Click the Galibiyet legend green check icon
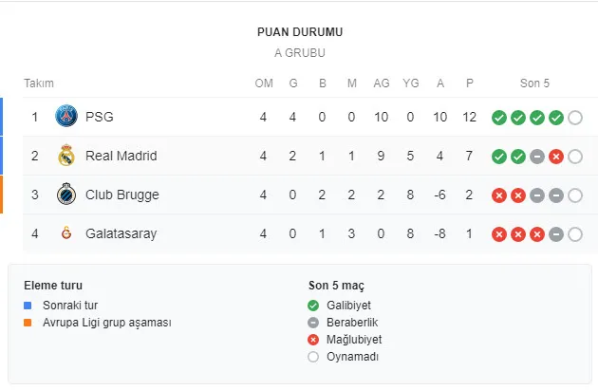598x390 pixels. pos(314,306)
